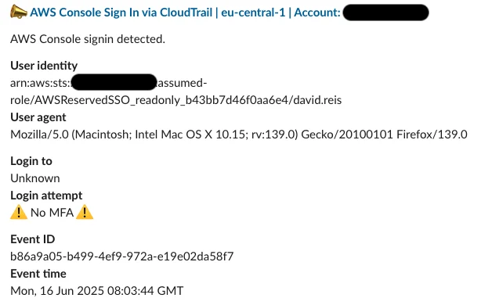Click the redacted account ID in the ARN
The image size is (492, 305).
pos(114,82)
